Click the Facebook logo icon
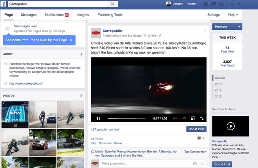 (x=3, y=4)
